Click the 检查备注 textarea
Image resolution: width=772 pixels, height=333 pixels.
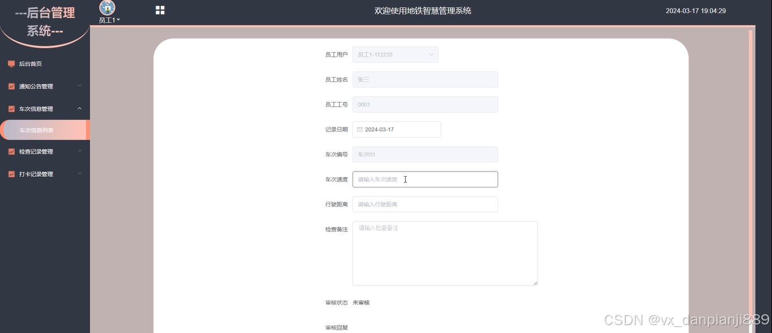(x=445, y=254)
